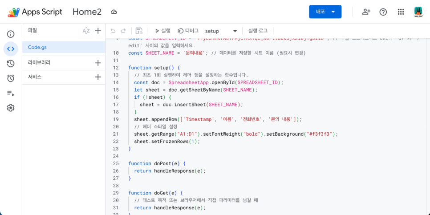Open the account avatar menu
Viewport: 430px width, 215px height.
click(418, 12)
